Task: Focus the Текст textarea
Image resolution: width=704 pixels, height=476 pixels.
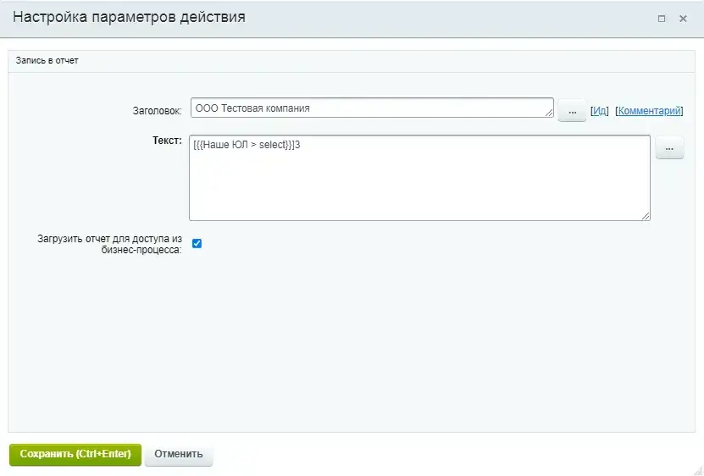Action: (x=419, y=178)
